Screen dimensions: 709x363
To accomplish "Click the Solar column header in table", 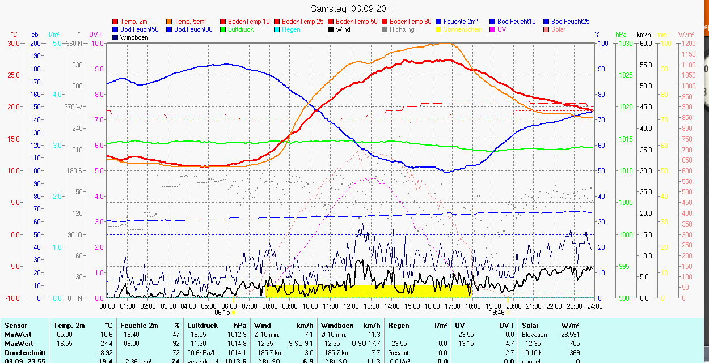I will point(530,326).
